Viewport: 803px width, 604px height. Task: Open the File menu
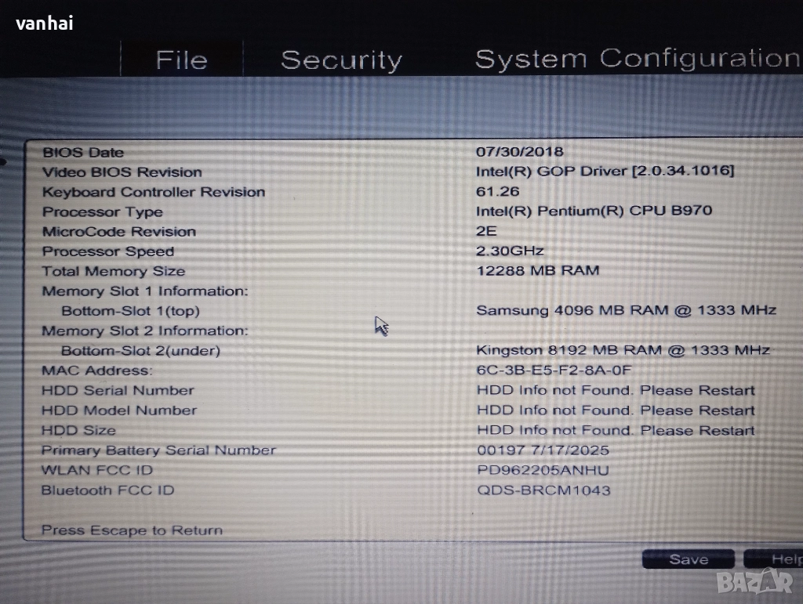tap(181, 60)
